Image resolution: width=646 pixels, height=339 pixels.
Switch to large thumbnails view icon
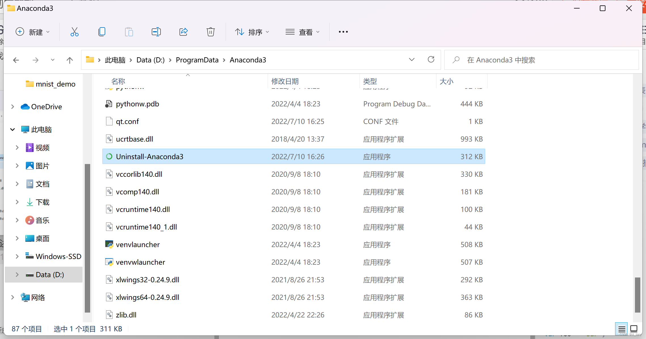click(x=634, y=329)
